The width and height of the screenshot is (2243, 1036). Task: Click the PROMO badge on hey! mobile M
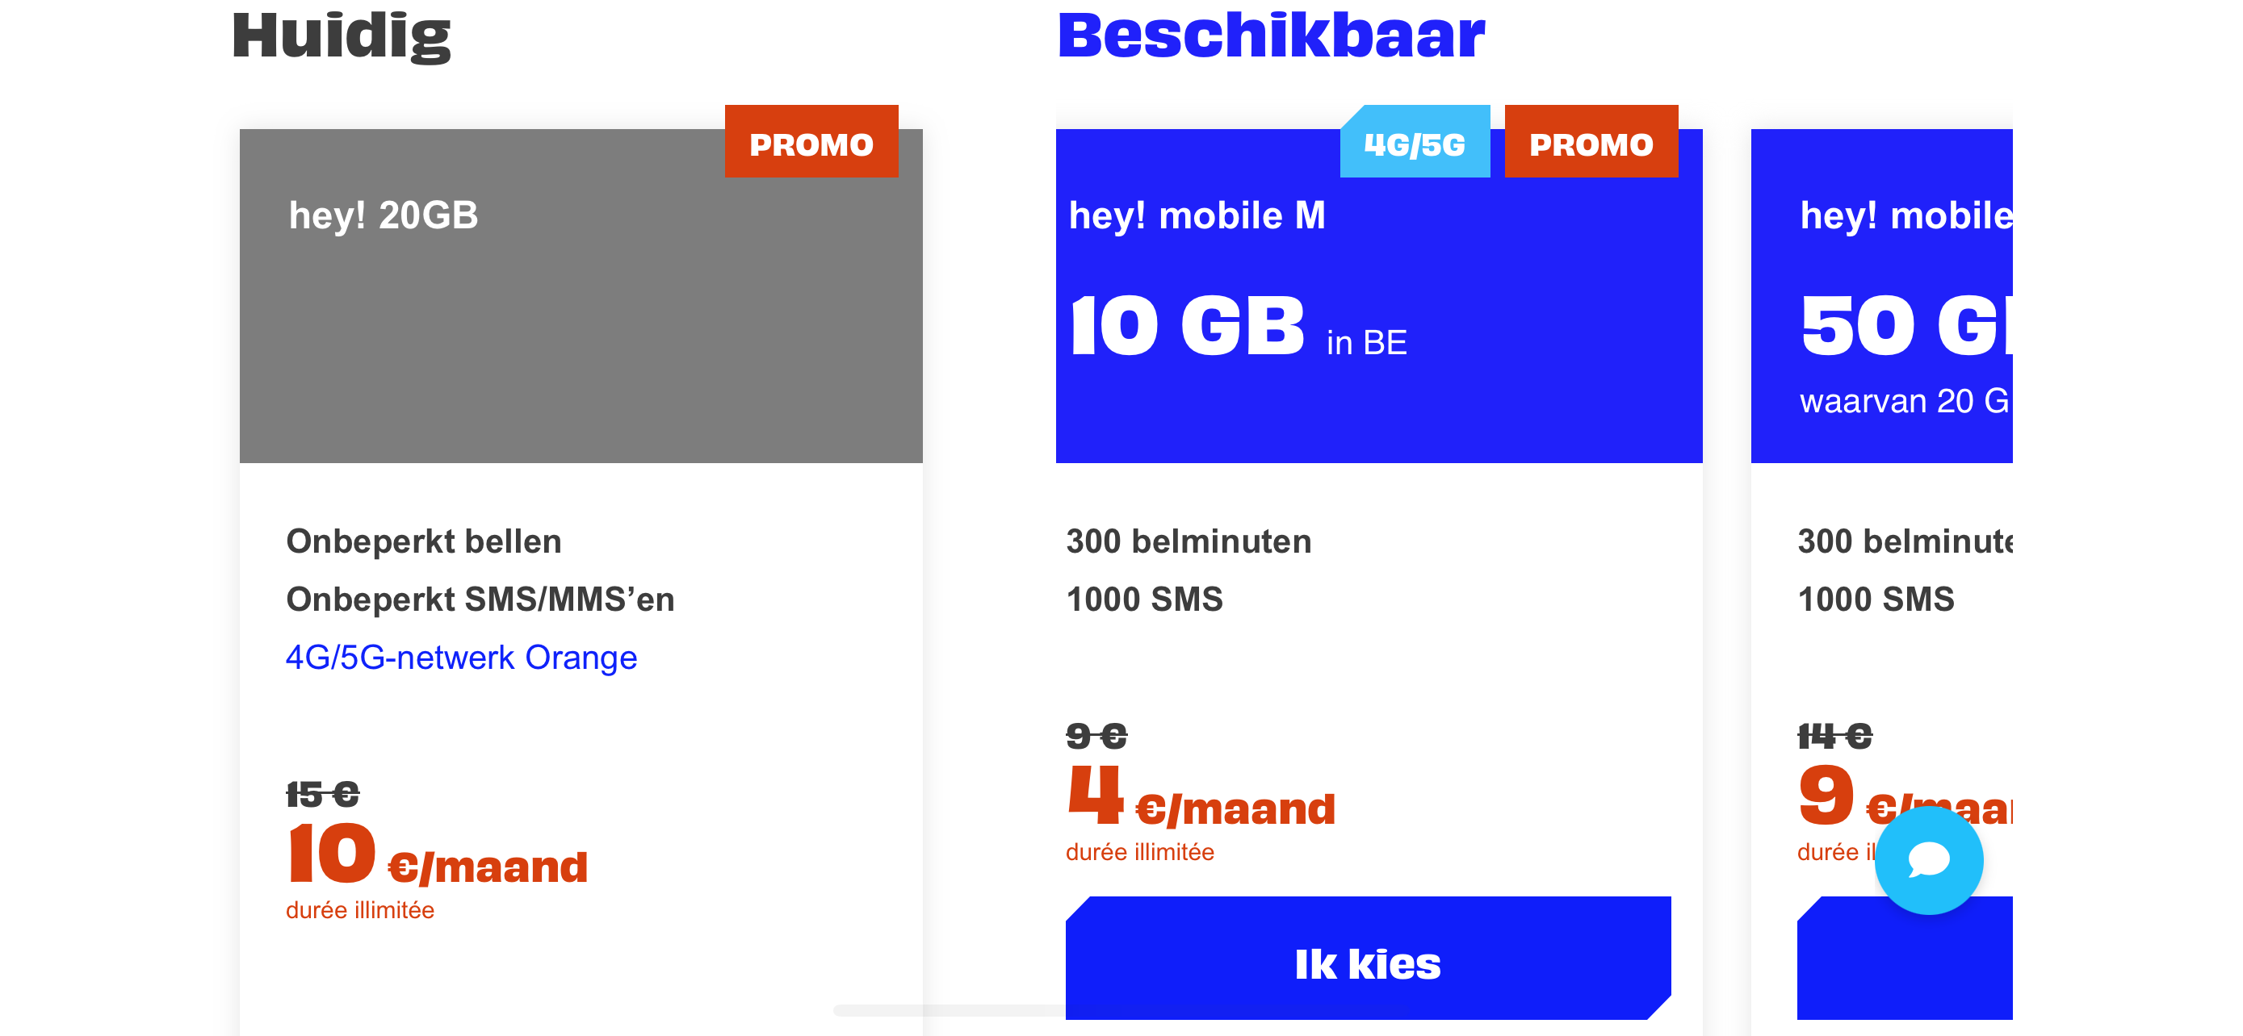(1590, 144)
